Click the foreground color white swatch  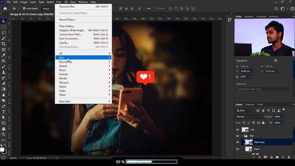coord(2,149)
